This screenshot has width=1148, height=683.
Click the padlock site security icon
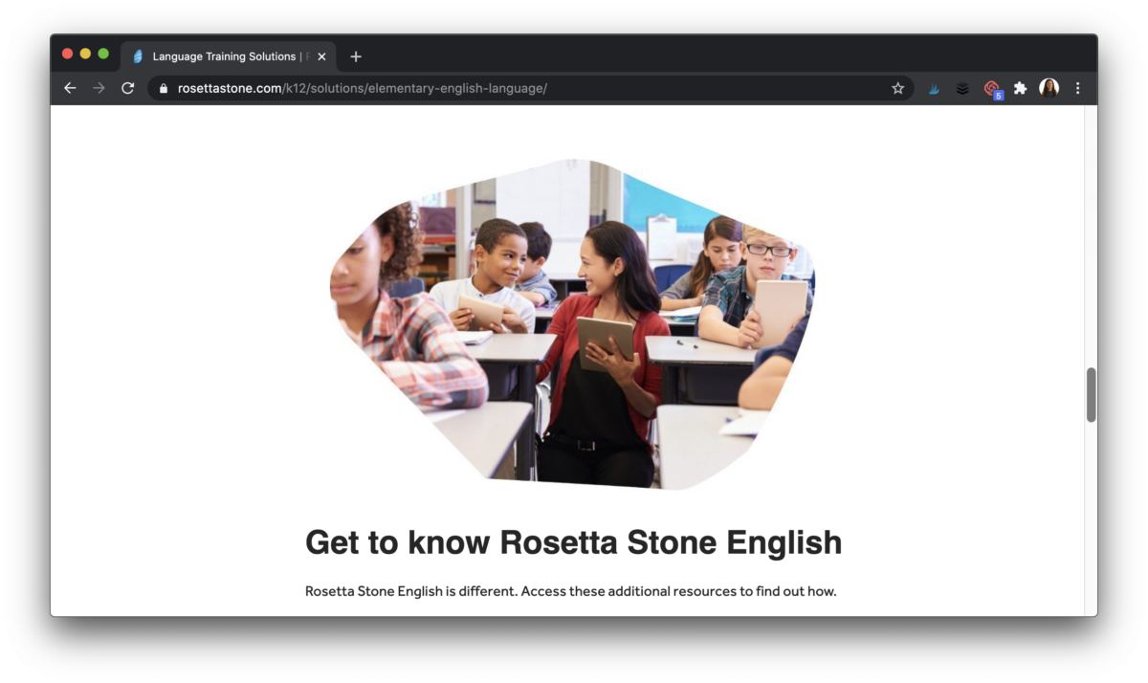tap(165, 88)
